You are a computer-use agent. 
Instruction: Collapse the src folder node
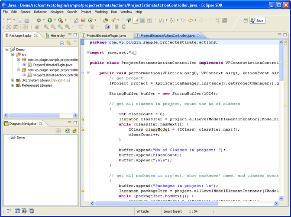13,54
